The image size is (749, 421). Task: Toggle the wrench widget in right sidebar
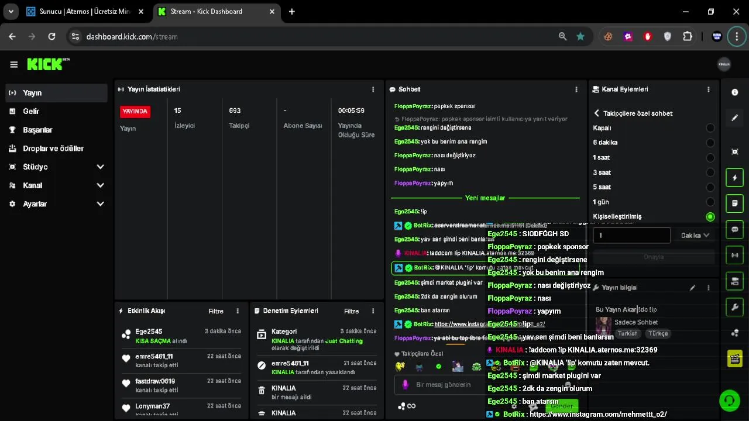[735, 307]
